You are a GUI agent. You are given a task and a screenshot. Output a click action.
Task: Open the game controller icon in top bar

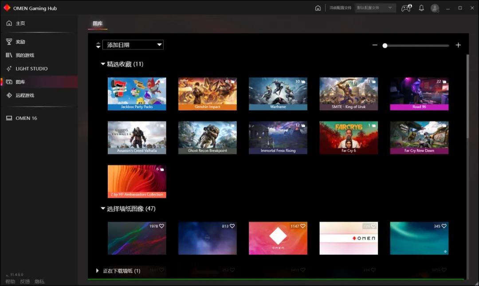point(406,8)
